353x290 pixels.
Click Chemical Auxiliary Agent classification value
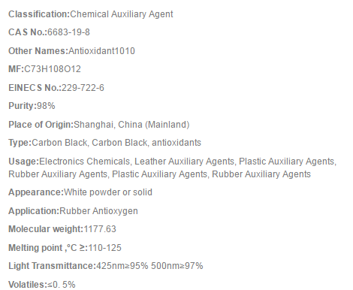[x=122, y=14]
